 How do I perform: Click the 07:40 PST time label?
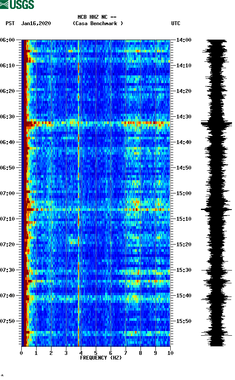[x=7, y=296]
